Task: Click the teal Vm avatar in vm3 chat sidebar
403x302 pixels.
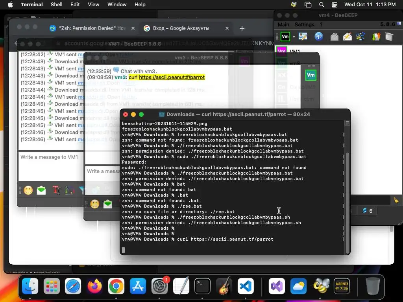Action: 311,75
